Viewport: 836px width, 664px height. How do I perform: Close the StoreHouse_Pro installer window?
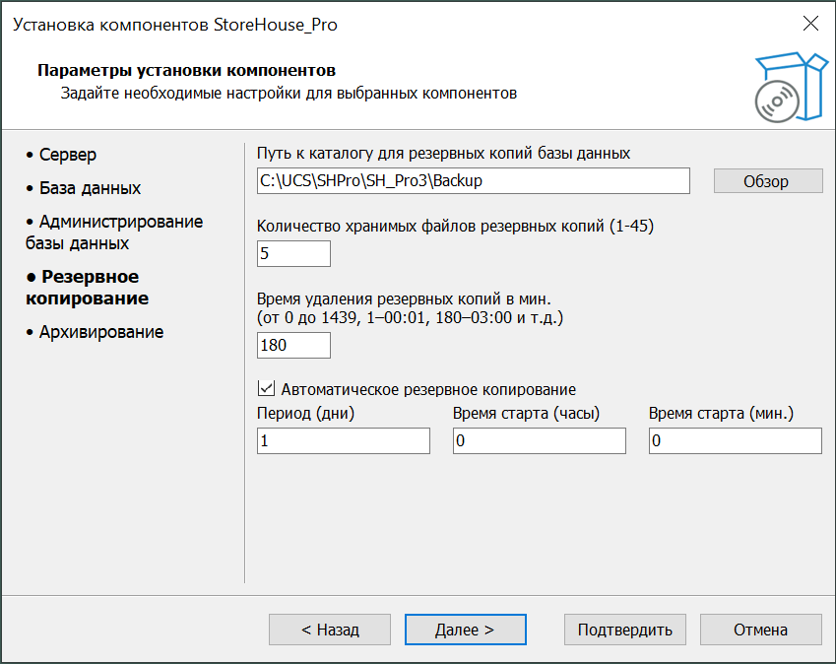(x=810, y=25)
